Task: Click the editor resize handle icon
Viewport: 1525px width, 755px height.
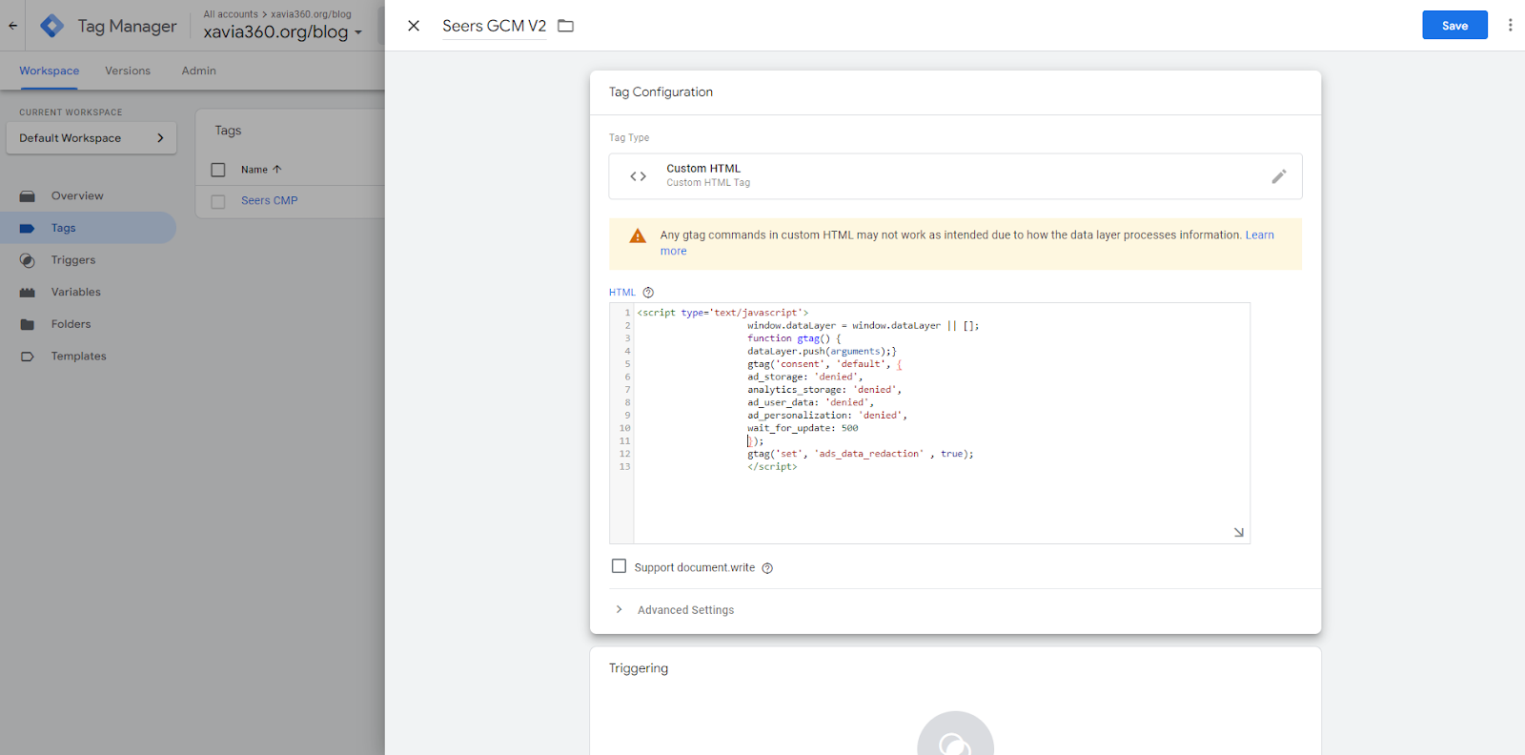Action: click(x=1238, y=532)
